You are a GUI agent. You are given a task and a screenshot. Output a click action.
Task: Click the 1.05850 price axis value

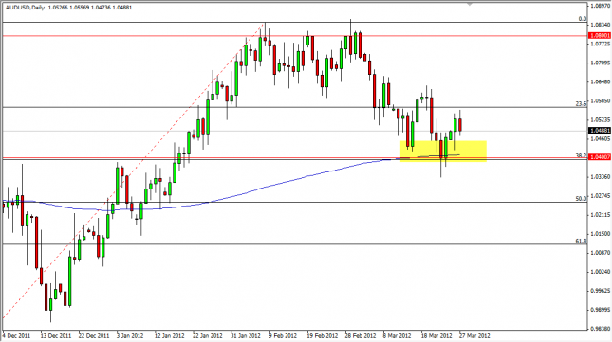601,100
